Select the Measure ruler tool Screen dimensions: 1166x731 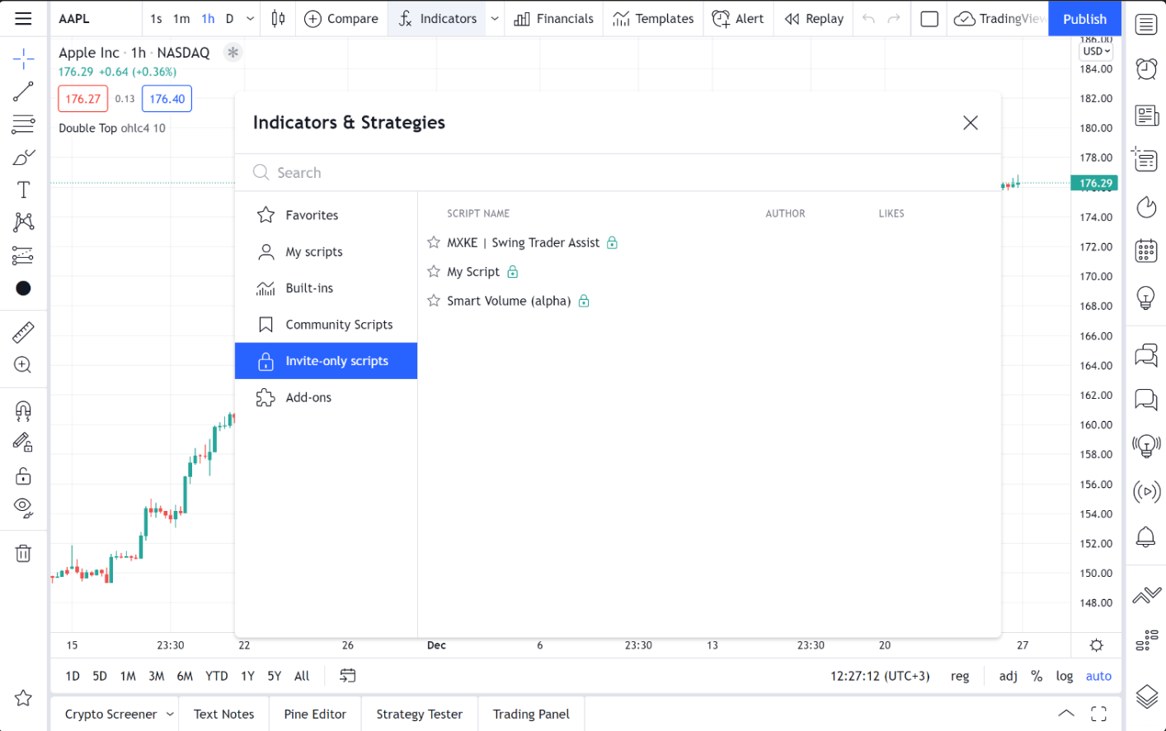22,333
